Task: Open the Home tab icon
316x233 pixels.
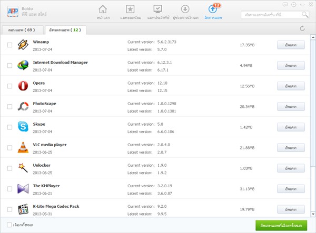Action: (103, 9)
